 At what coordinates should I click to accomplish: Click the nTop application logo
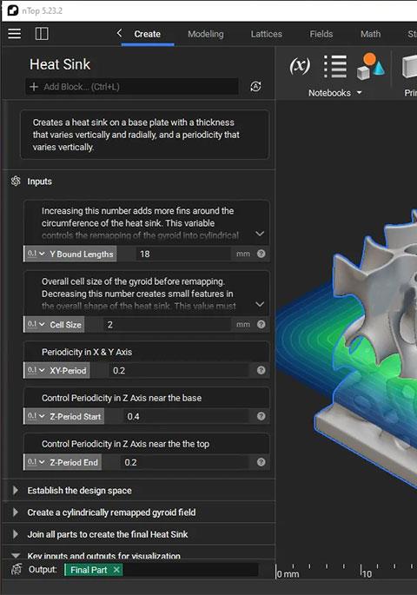pos(13,10)
